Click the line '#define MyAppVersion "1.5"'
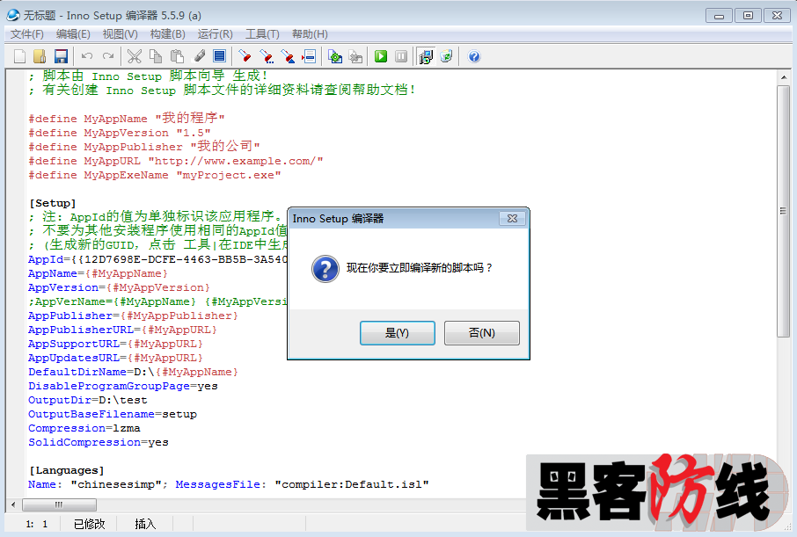Screen dimensions: 797x537 pos(120,133)
